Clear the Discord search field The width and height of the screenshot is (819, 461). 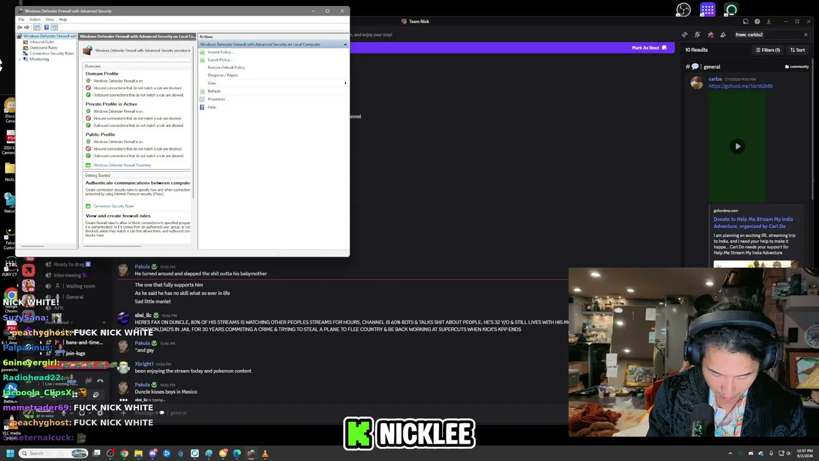click(806, 35)
